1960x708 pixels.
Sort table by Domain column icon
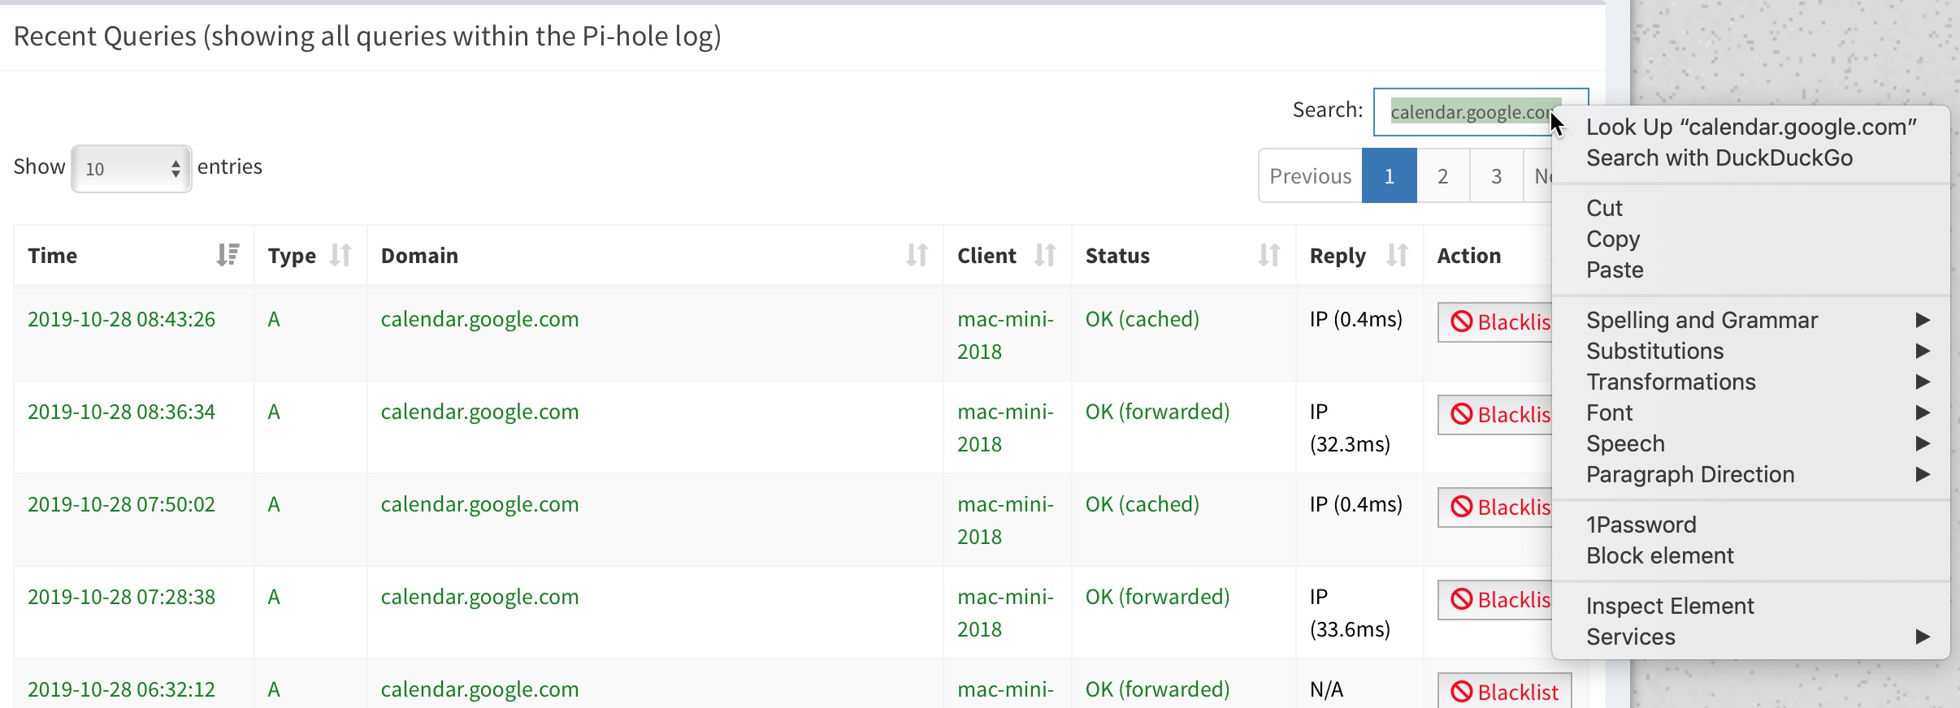[x=917, y=255]
